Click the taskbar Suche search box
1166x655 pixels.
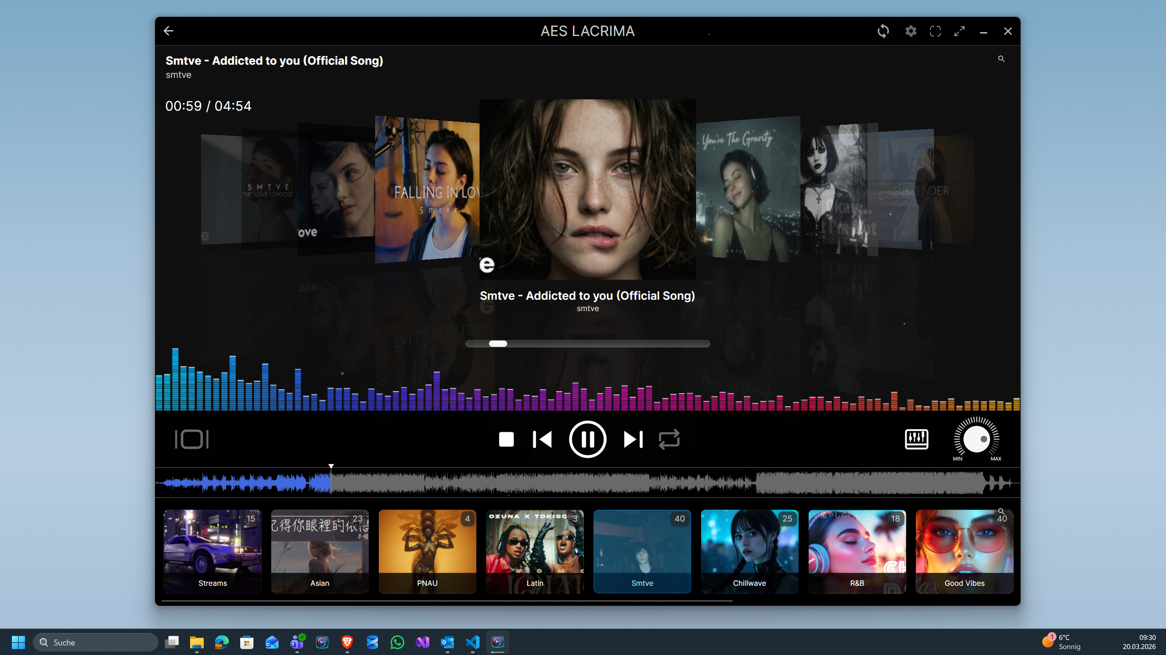tap(95, 642)
